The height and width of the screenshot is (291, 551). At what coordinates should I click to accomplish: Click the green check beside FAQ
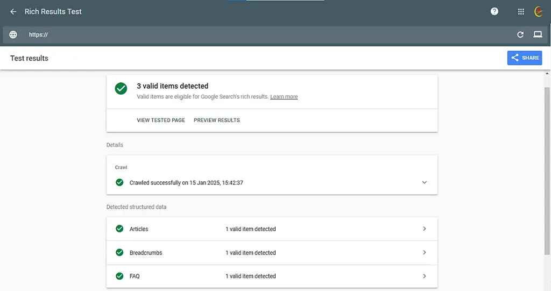[119, 276]
